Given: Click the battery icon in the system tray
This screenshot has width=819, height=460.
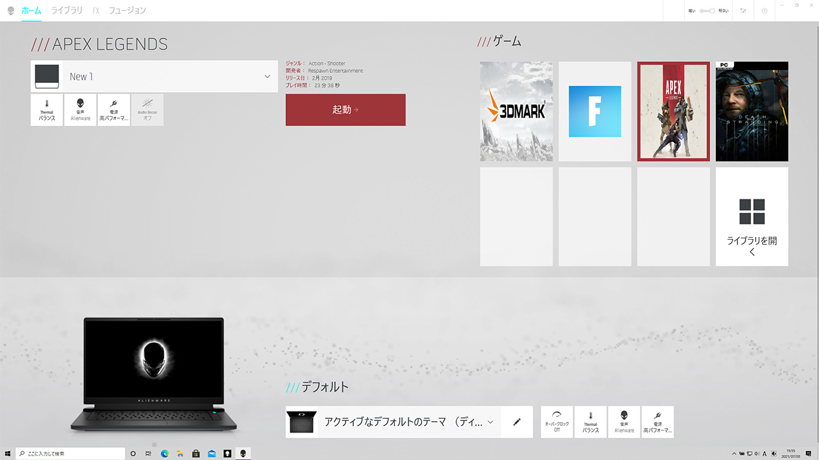Looking at the screenshot, I should 742,454.
